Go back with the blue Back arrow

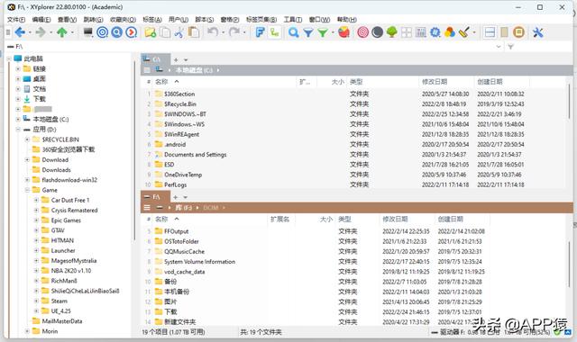click(x=20, y=32)
